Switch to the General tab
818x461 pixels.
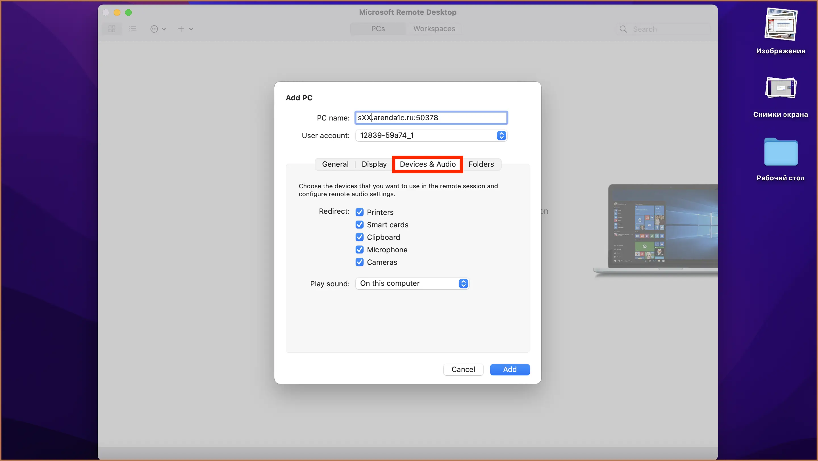pyautogui.click(x=335, y=164)
